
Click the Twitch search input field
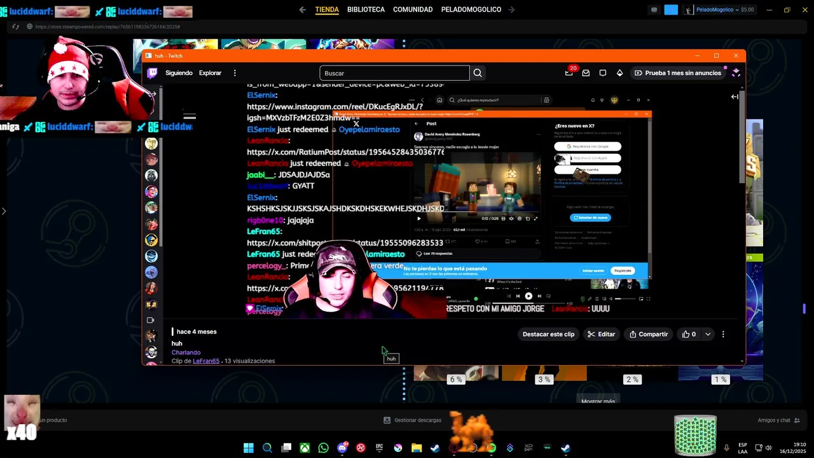click(394, 73)
